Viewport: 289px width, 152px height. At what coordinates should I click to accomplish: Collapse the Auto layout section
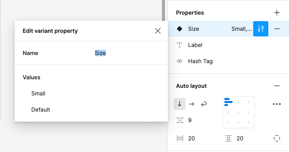[x=277, y=86]
